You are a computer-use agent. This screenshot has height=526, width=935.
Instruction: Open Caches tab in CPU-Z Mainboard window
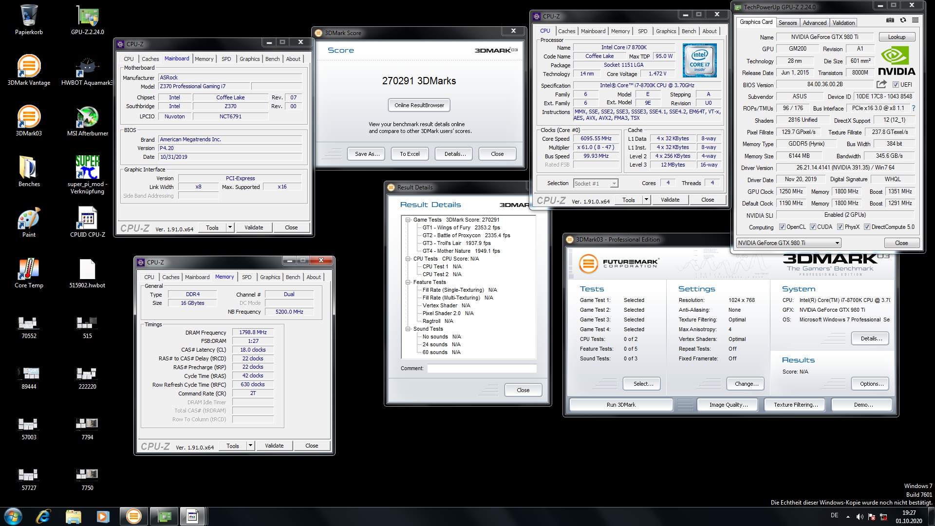(150, 59)
